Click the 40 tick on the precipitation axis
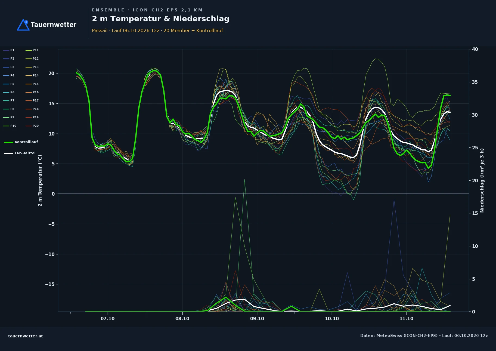 [x=475, y=49]
